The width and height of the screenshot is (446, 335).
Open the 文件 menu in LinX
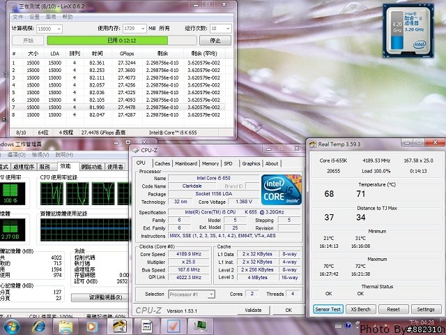pyautogui.click(x=17, y=17)
